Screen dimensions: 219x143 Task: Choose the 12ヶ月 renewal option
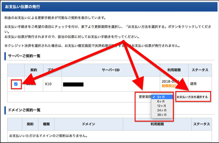162,106
